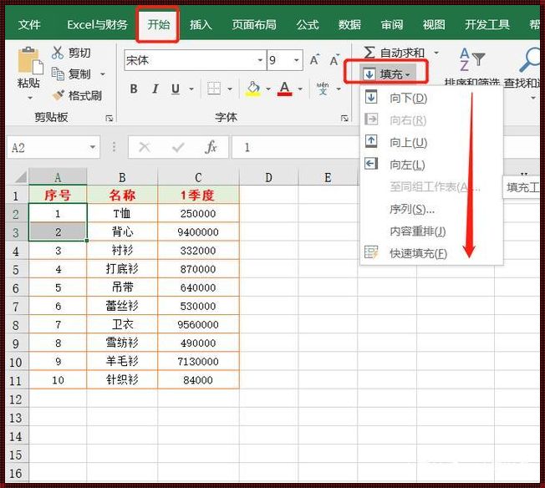Switch to the 开发工具 Developer tab
Image resolution: width=545 pixels, height=488 pixels.
coord(487,25)
